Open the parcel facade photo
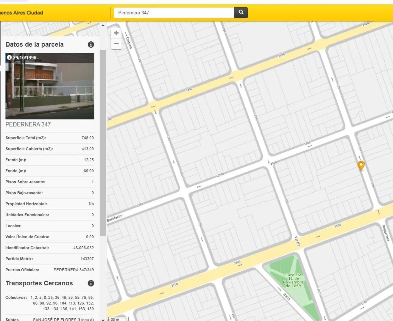This screenshot has width=393, height=321. (50, 86)
